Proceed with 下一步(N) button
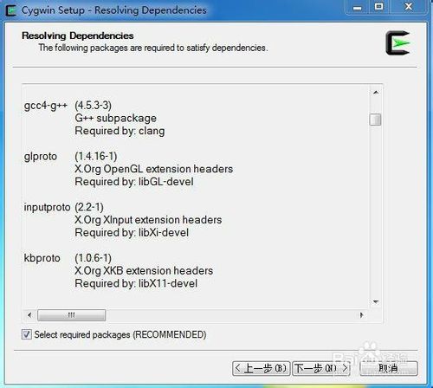This screenshot has width=433, height=388. [x=321, y=368]
